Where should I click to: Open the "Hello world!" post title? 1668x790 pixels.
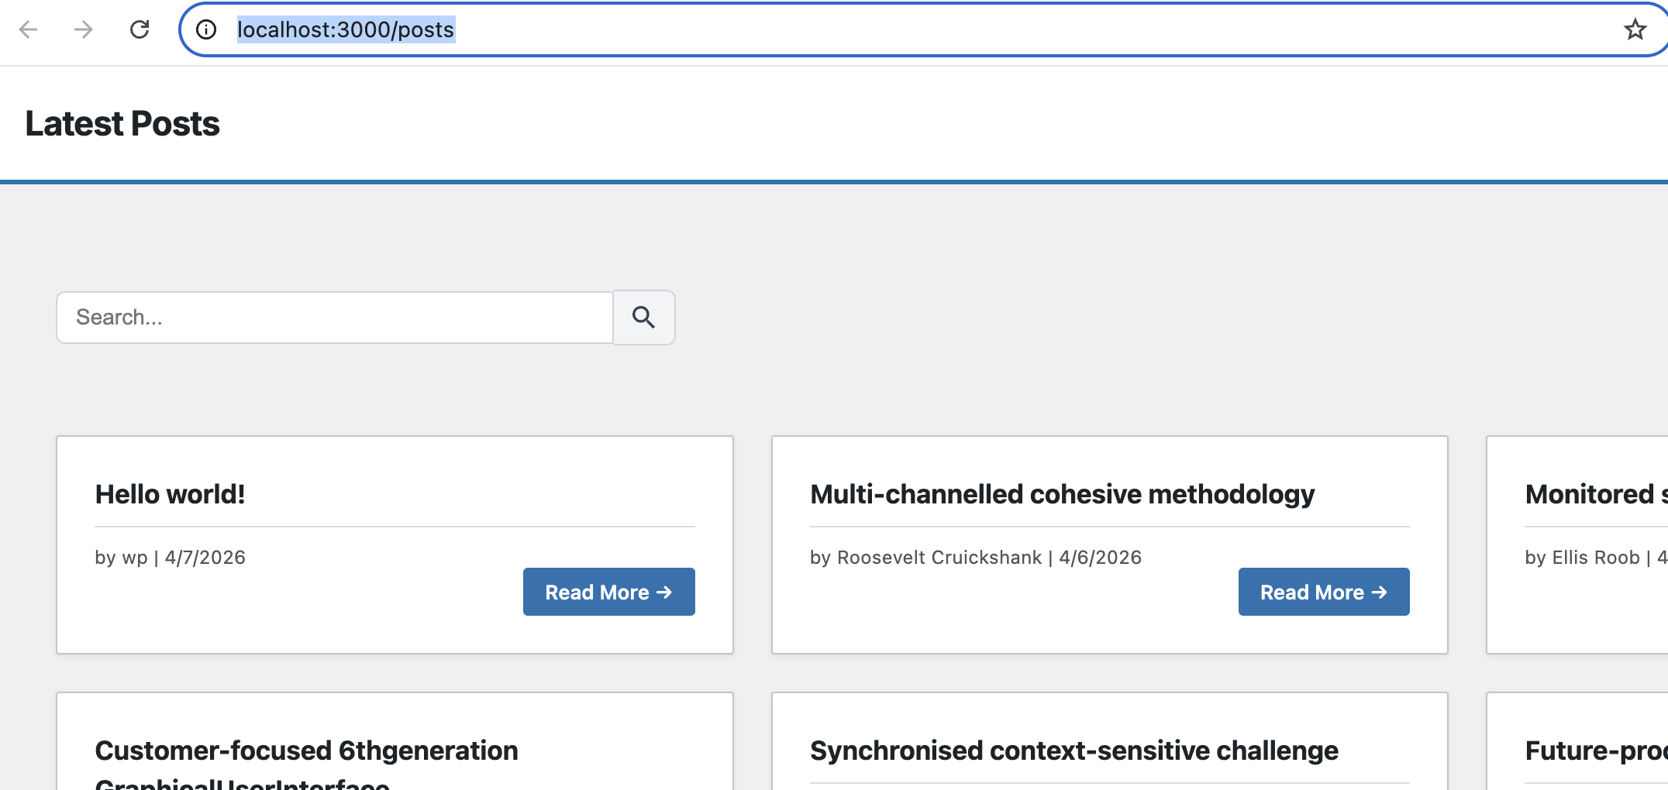pyautogui.click(x=170, y=494)
